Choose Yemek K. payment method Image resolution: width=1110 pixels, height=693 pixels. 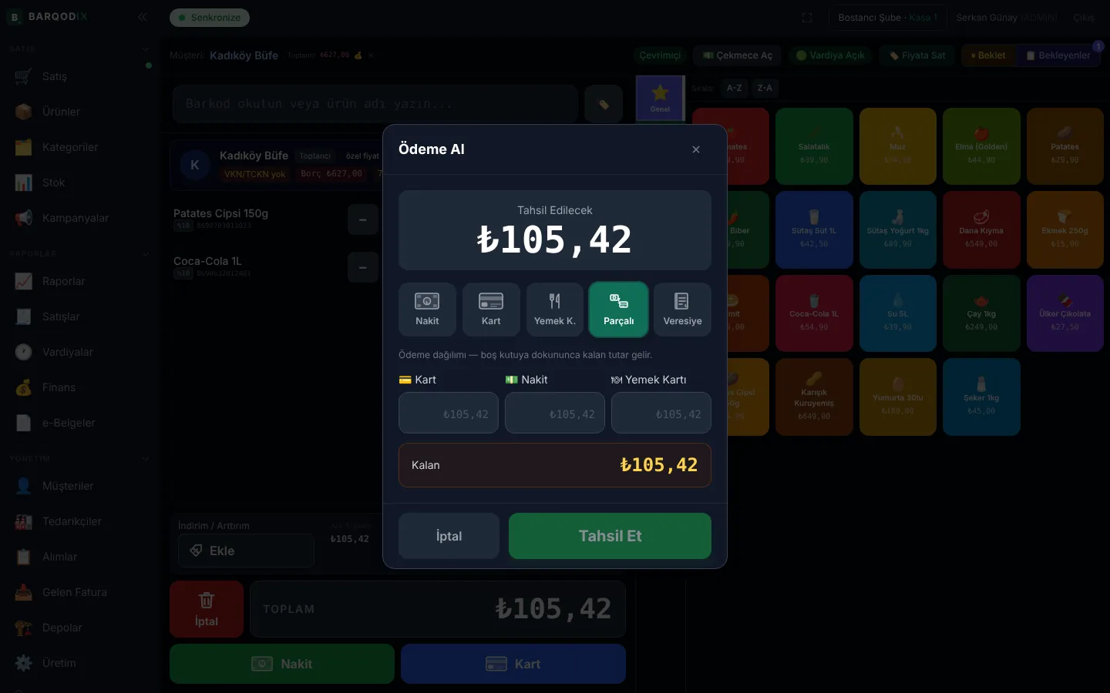(x=555, y=310)
